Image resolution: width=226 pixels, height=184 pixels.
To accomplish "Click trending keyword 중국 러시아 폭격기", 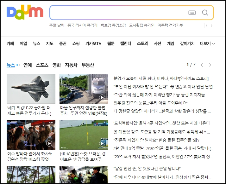I will (x=82, y=26).
